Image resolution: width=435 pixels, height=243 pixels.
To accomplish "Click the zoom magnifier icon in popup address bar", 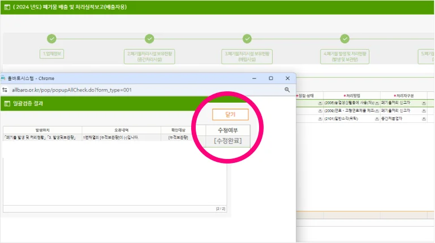I will (287, 90).
